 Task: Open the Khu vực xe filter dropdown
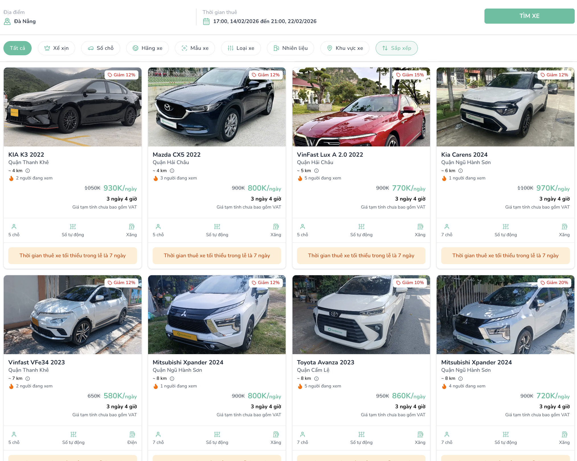tap(345, 48)
